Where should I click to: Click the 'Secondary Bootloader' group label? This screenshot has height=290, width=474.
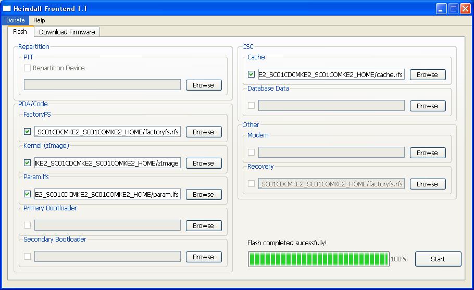pyautogui.click(x=55, y=239)
